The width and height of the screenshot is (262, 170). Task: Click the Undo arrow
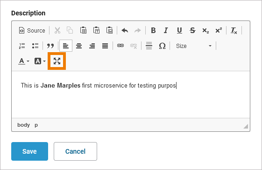tap(125, 30)
